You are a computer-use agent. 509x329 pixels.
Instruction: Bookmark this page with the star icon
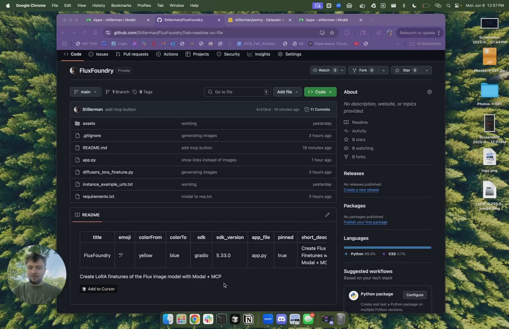332,33
